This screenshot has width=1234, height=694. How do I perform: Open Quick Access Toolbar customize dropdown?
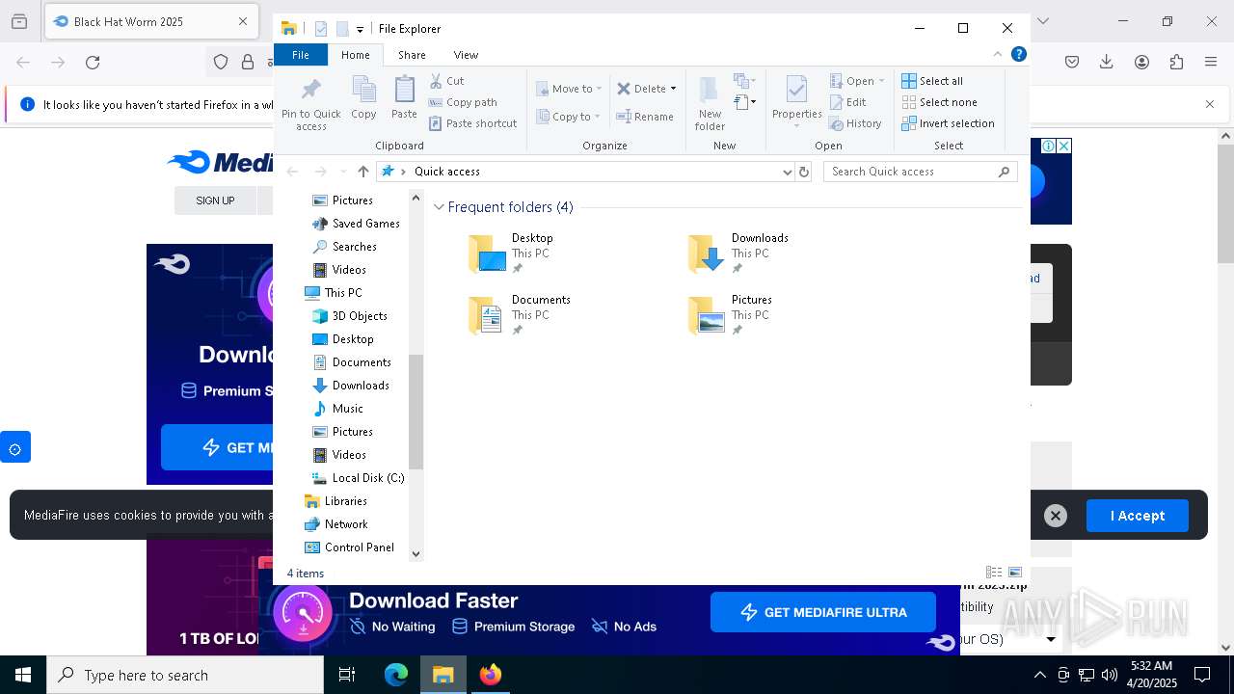click(360, 30)
